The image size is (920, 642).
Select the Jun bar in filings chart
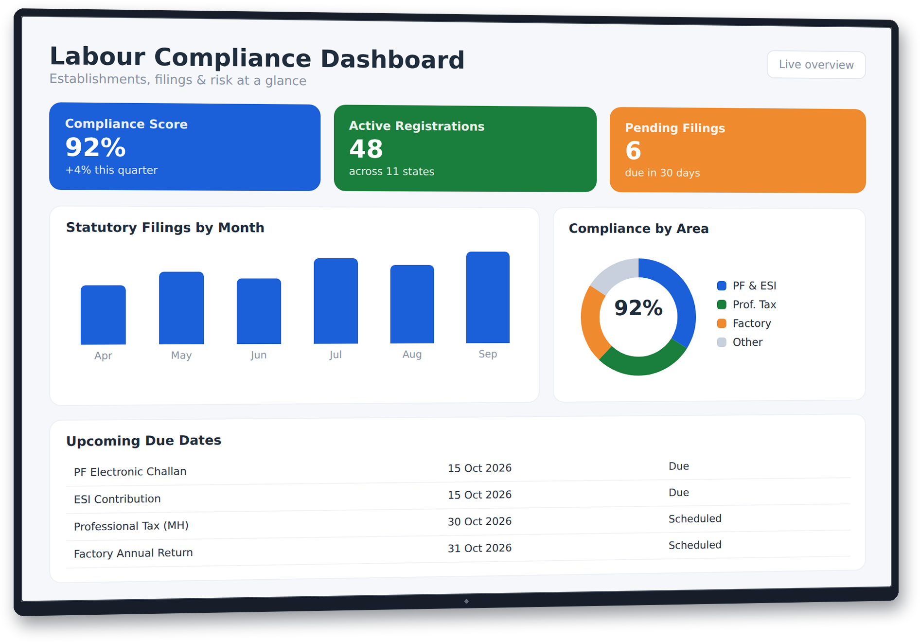click(259, 311)
